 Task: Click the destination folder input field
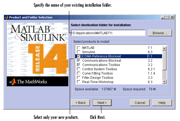(108, 33)
